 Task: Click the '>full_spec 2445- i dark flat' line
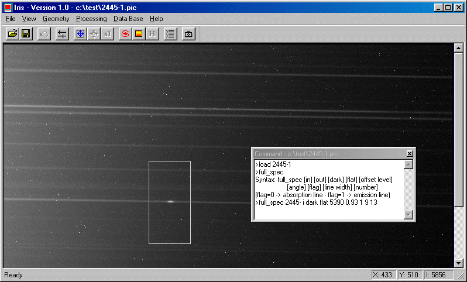(x=316, y=202)
